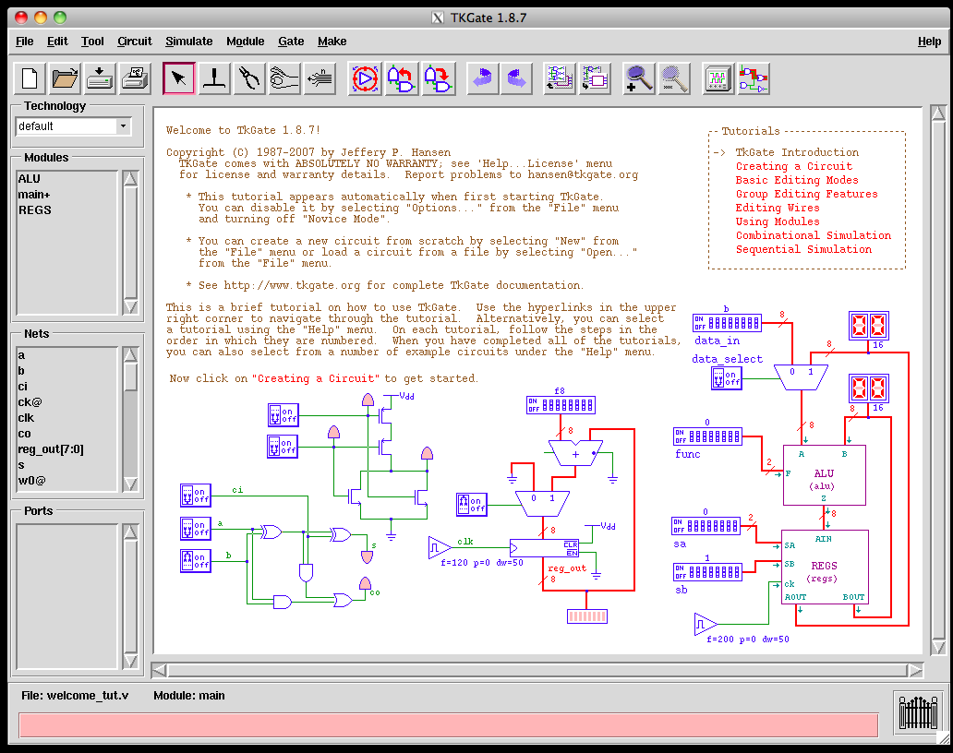
Task: Click the TkGate Introduction tutorial link
Action: click(x=797, y=152)
